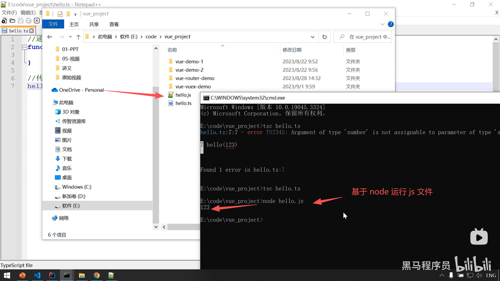Open the 编辑(E) menu in Notepad++
The image size is (500, 281).
click(28, 13)
